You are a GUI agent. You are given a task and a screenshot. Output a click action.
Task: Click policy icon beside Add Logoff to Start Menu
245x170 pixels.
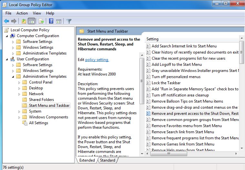point(148,65)
